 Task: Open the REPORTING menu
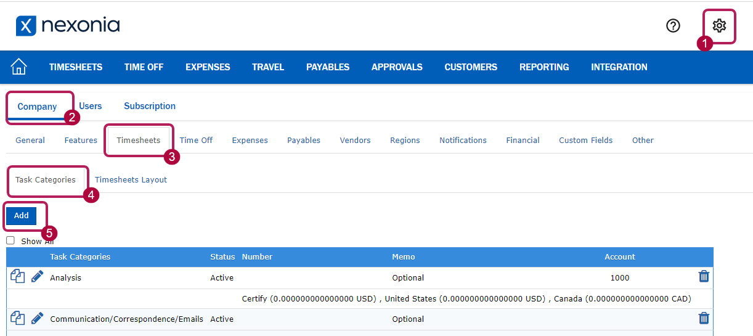coord(544,67)
